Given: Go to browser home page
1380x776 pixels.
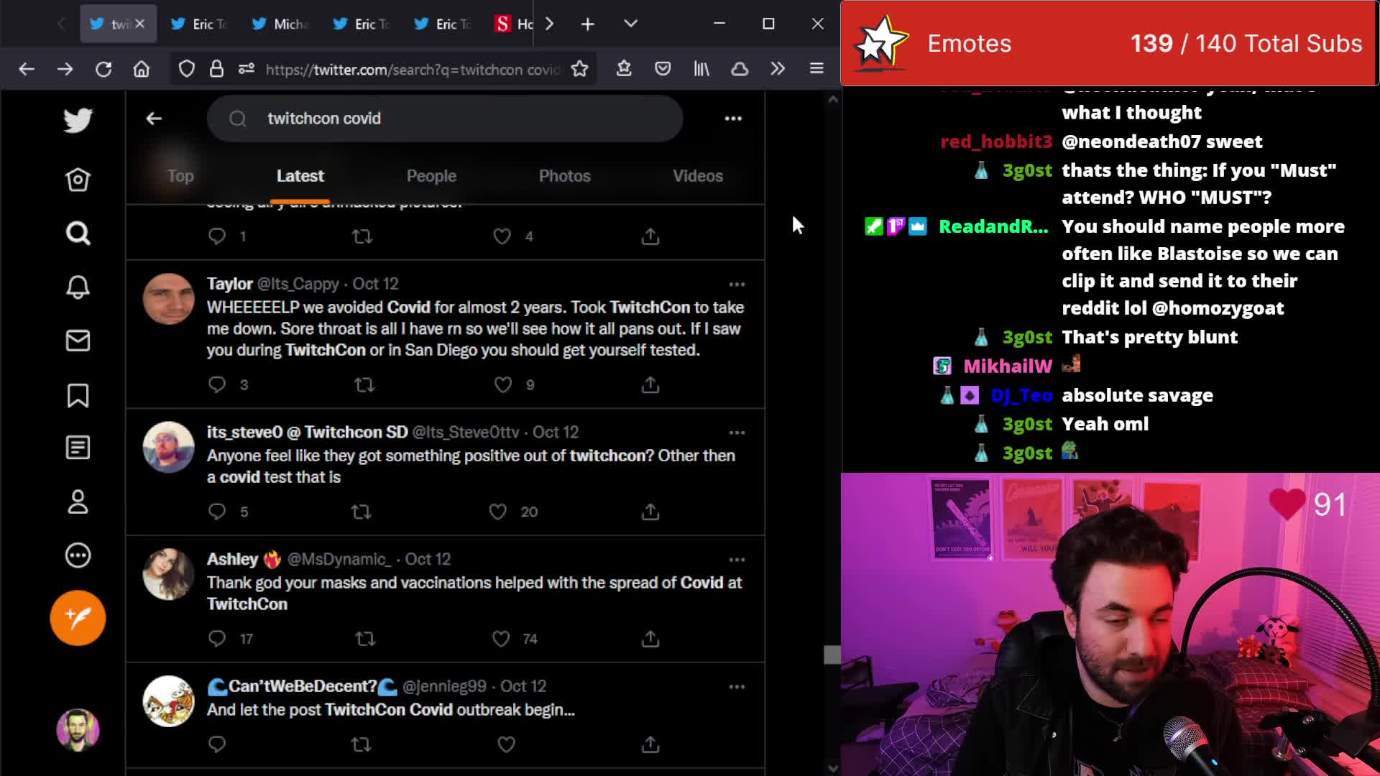Looking at the screenshot, I should pyautogui.click(x=142, y=69).
